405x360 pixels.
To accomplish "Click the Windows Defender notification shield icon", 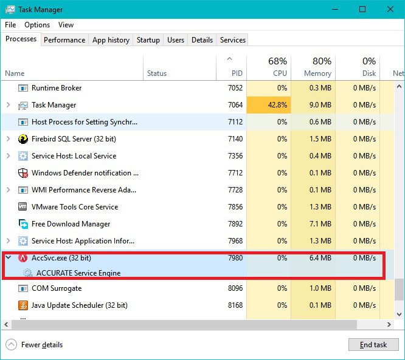I will pyautogui.click(x=23, y=173).
